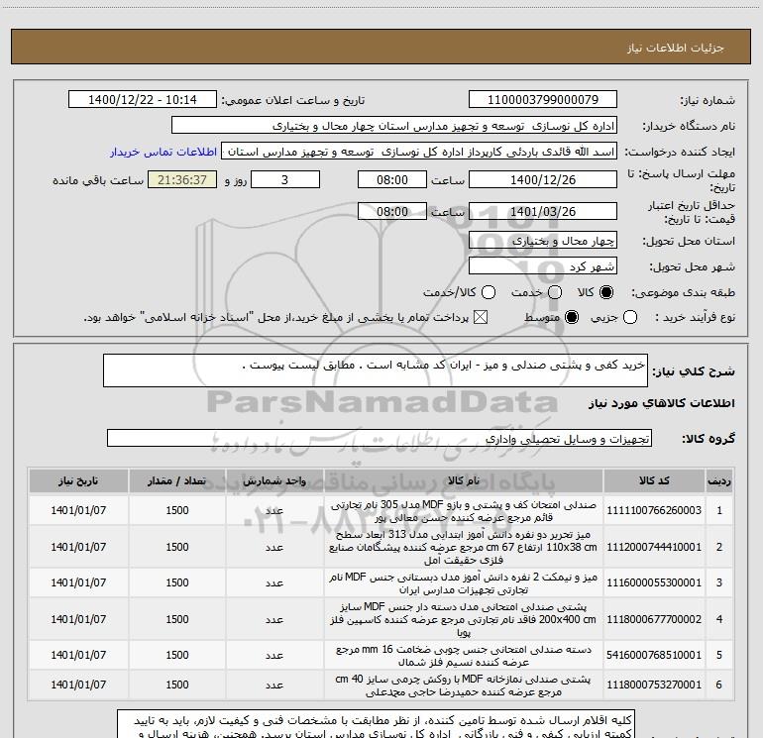
Task: Click the need number field 1100003799000079
Action: (x=543, y=100)
